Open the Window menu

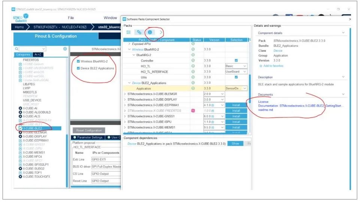[x=110, y=18]
